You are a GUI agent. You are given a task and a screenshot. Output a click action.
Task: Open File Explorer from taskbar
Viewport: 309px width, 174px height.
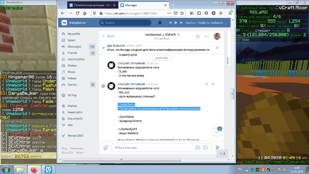(20, 169)
